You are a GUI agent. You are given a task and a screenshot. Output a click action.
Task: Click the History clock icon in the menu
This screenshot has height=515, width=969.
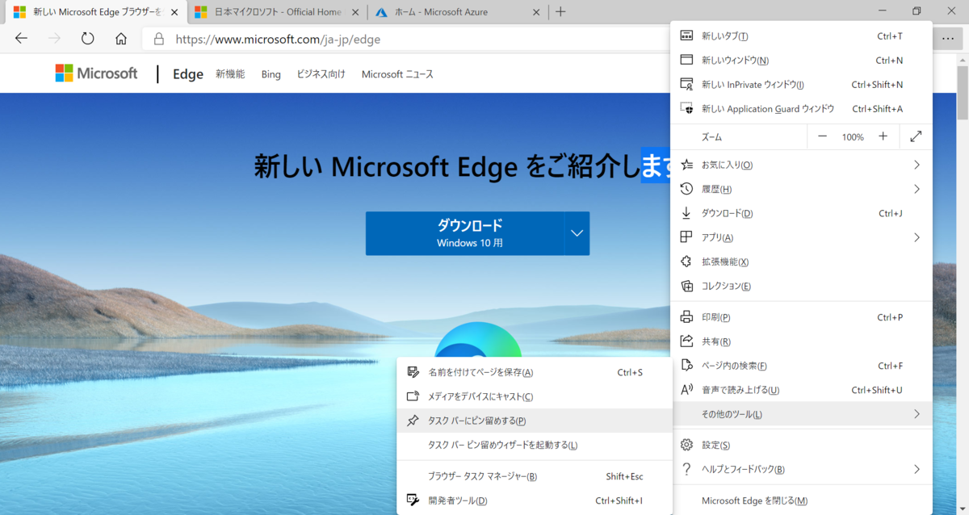(x=687, y=189)
